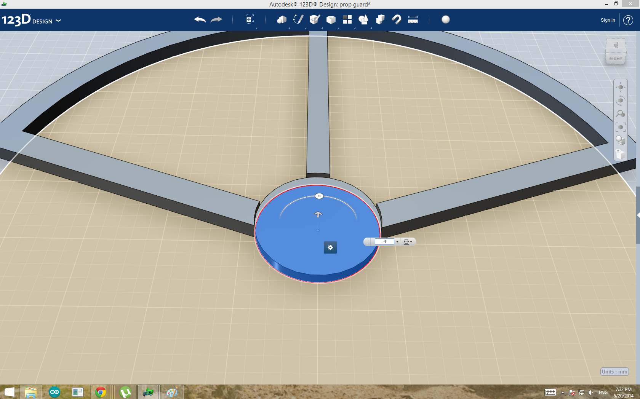Open Arduino from the taskbar
Image resolution: width=640 pixels, height=399 pixels.
54,392
